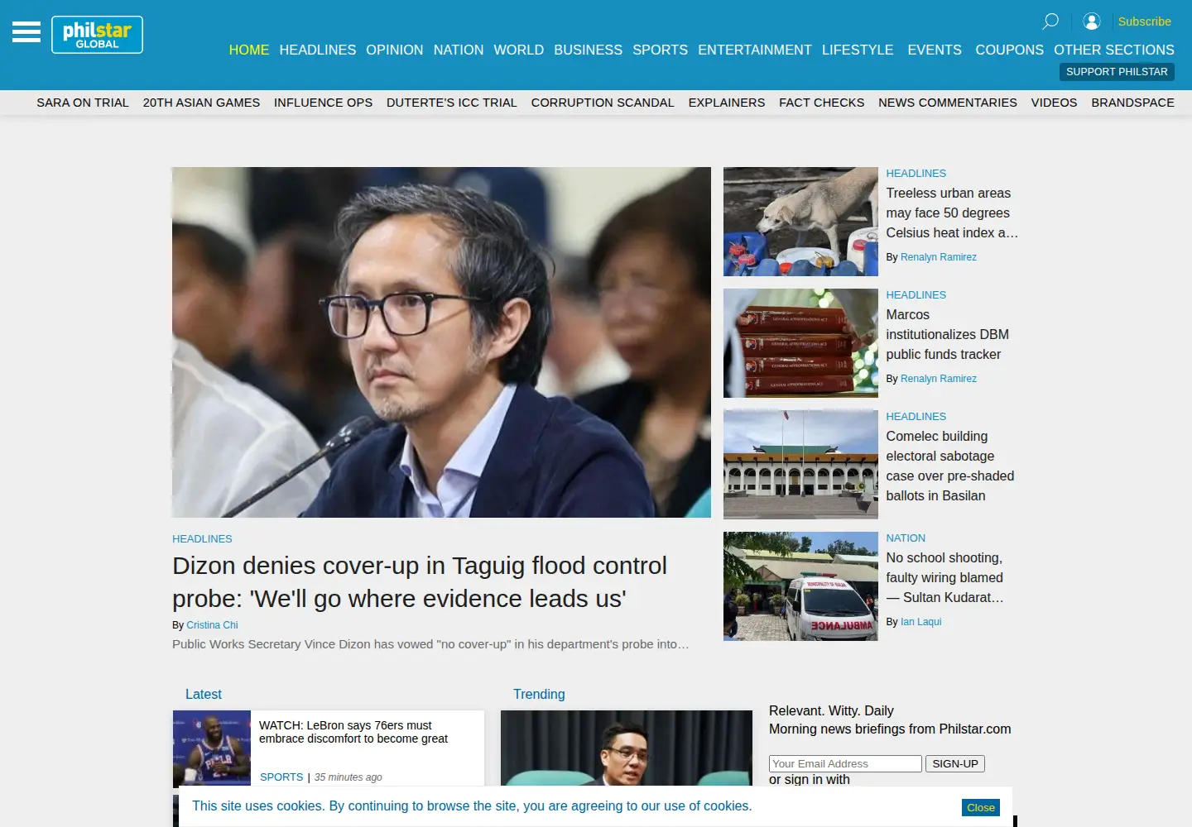Open FACT CHECKS topic

coord(821,103)
